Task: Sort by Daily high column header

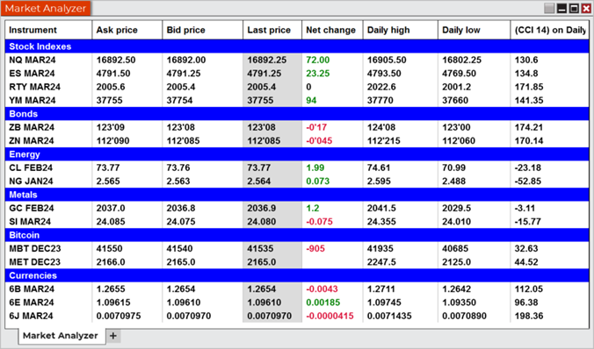Action: pyautogui.click(x=400, y=30)
